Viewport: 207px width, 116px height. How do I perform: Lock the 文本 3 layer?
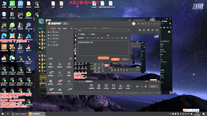point(51,32)
